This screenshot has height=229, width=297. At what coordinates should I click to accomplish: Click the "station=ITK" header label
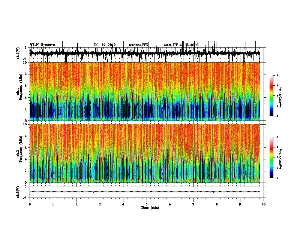pos(139,45)
